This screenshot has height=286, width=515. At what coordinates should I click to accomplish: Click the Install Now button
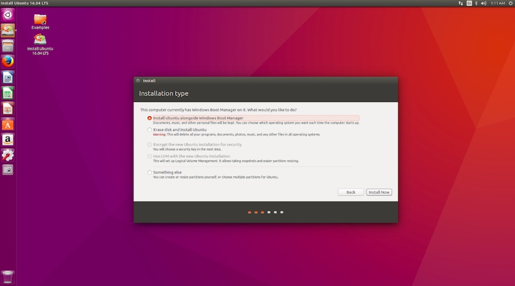click(379, 192)
